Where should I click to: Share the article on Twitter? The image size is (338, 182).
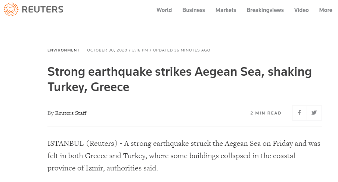tap(314, 113)
